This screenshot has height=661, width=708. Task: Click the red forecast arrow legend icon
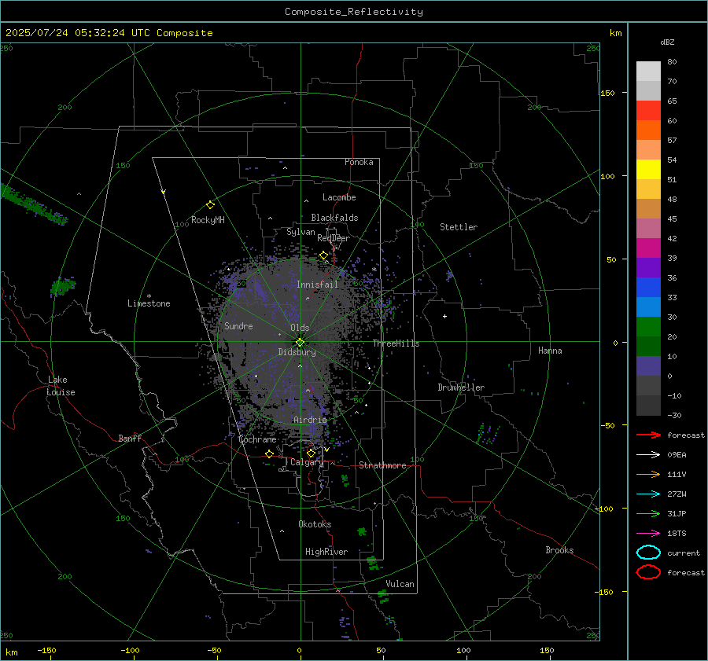648,435
